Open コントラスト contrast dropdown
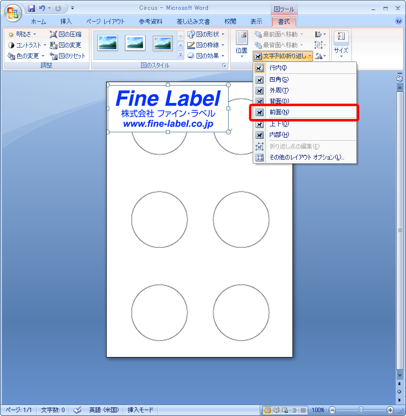The image size is (406, 416). [27, 45]
